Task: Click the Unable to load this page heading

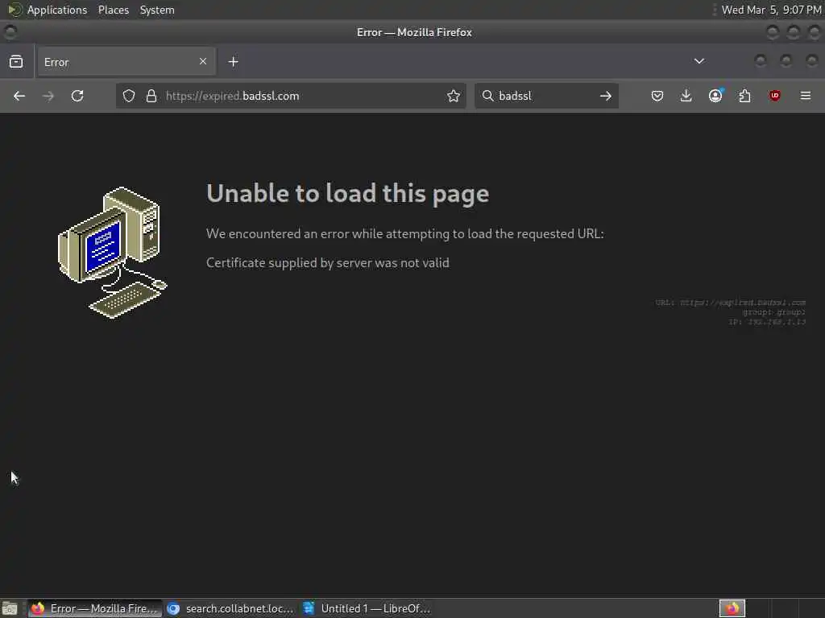Action: [348, 193]
